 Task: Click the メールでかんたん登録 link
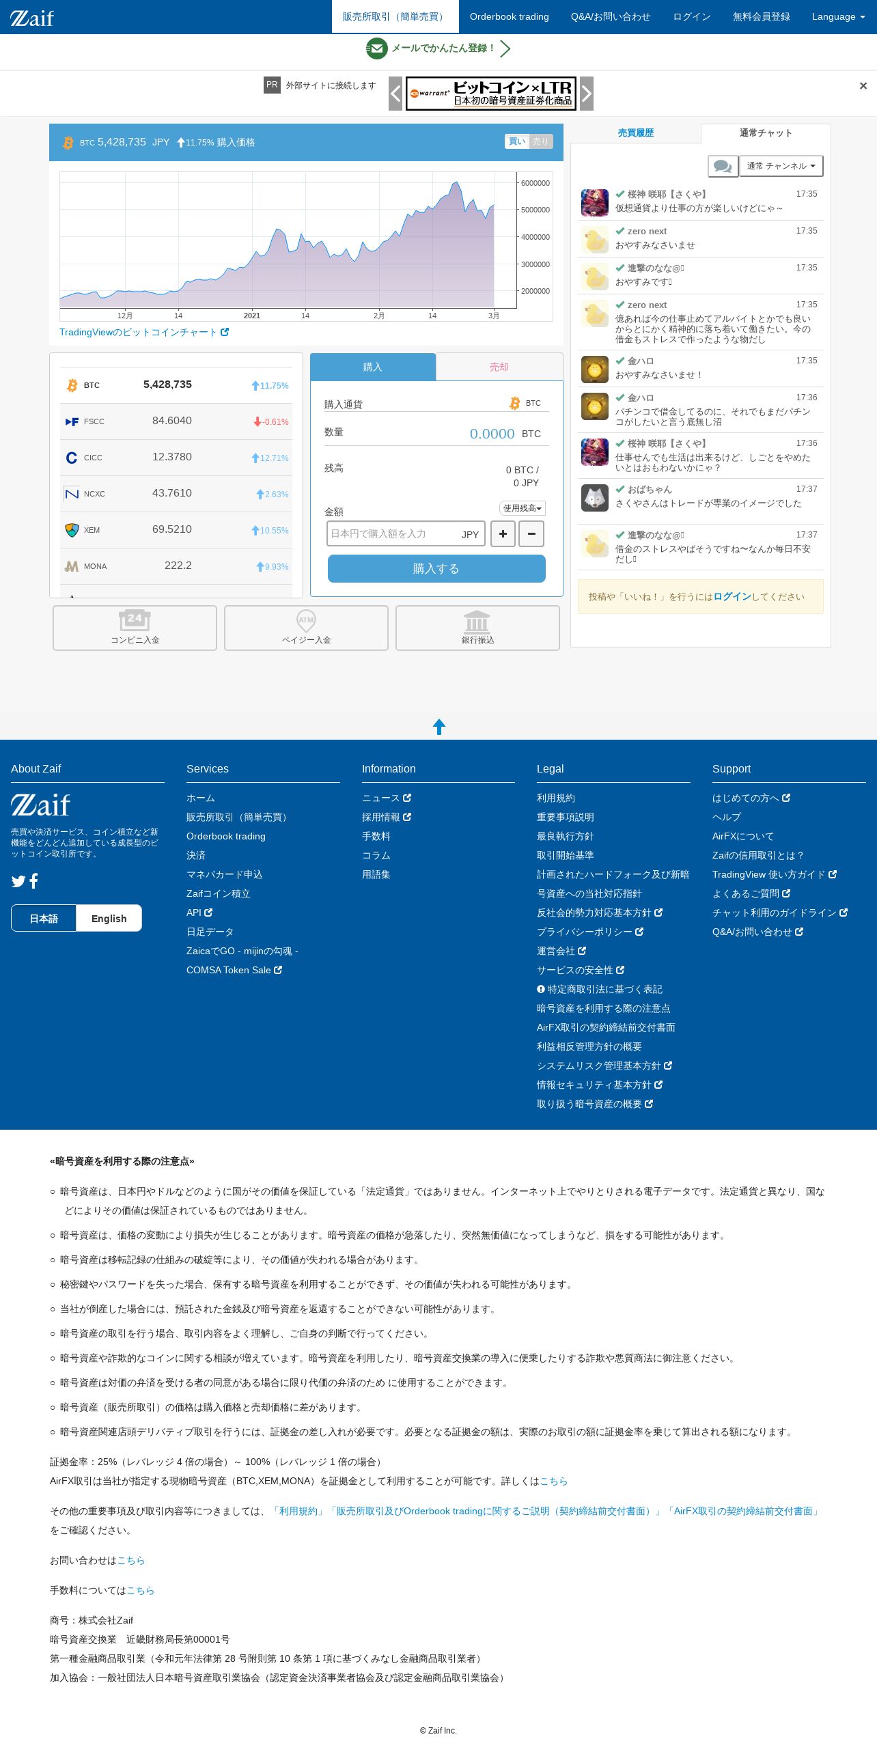click(443, 48)
